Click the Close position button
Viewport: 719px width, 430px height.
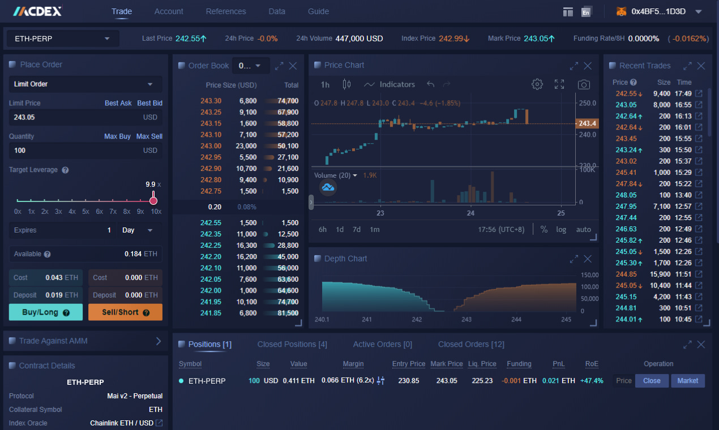(652, 381)
